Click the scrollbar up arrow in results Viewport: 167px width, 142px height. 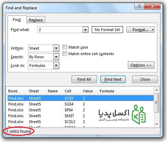pos(157,90)
